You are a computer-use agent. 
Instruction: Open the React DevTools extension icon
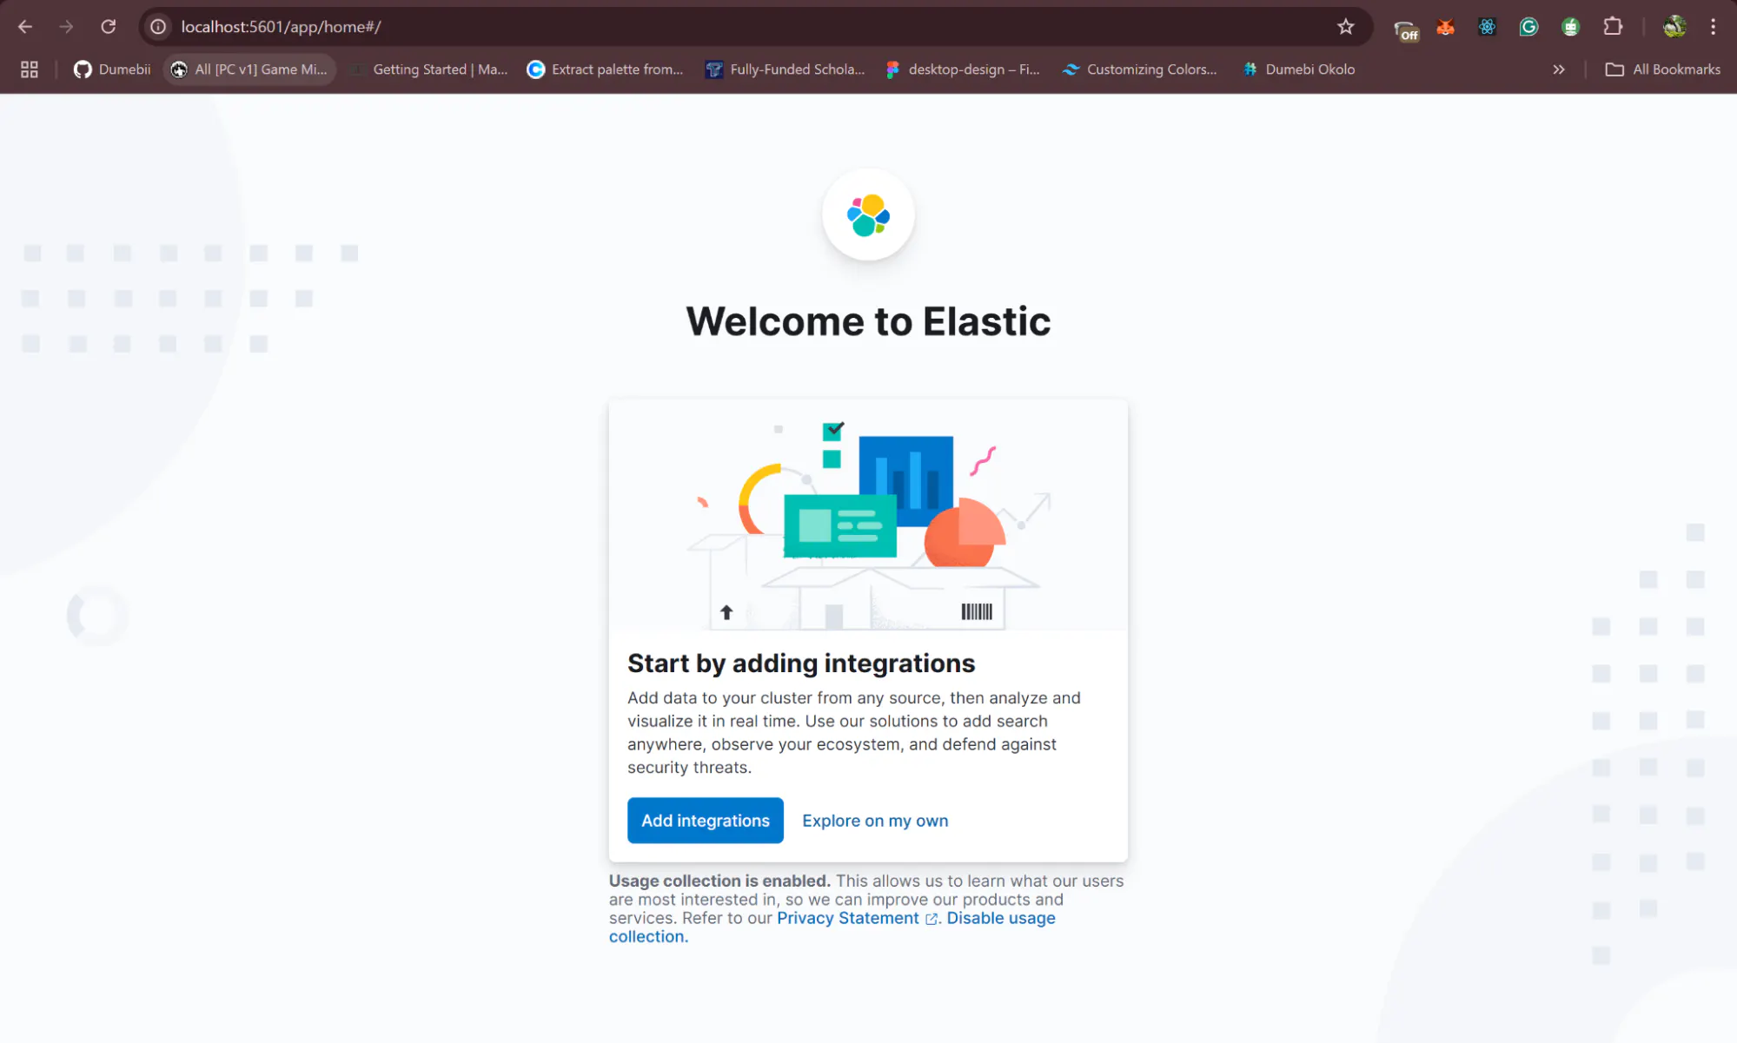tap(1487, 27)
